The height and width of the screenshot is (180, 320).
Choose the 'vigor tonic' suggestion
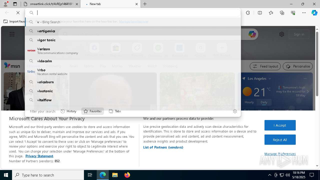pos(133,40)
